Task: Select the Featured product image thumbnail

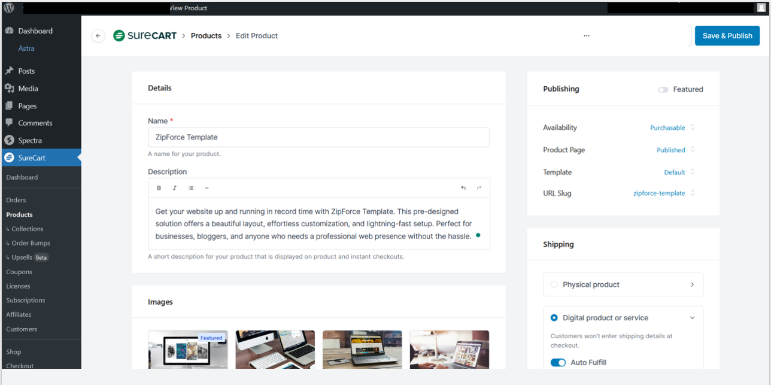Action: (188, 350)
